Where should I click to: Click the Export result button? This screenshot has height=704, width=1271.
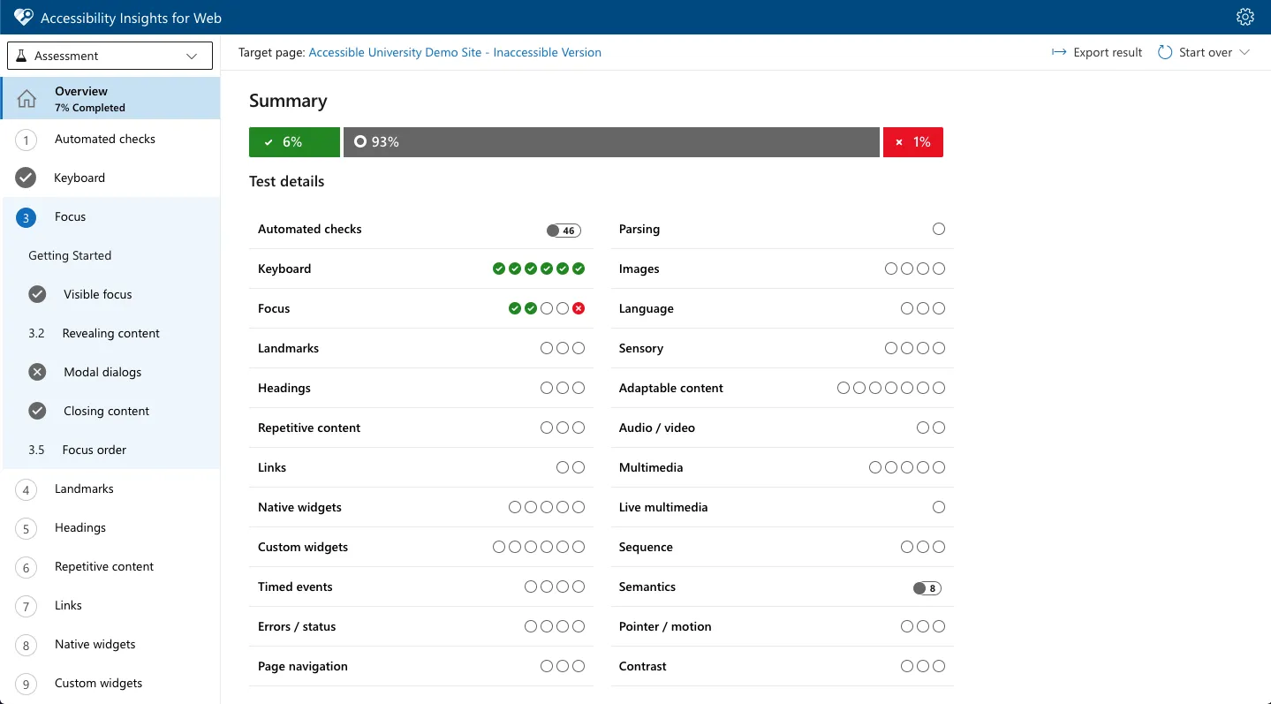1097,52
